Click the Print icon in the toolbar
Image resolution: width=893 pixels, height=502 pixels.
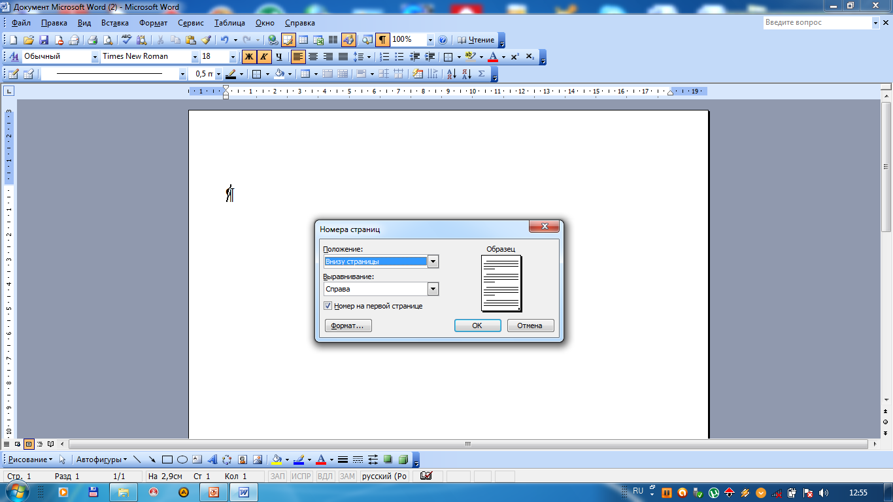pos(93,40)
